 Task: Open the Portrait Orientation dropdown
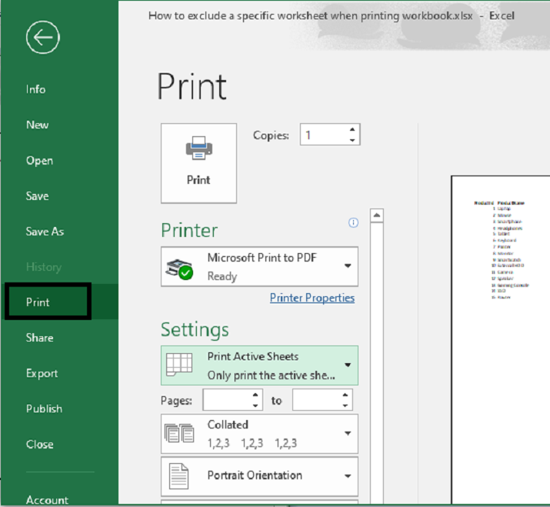tap(348, 475)
